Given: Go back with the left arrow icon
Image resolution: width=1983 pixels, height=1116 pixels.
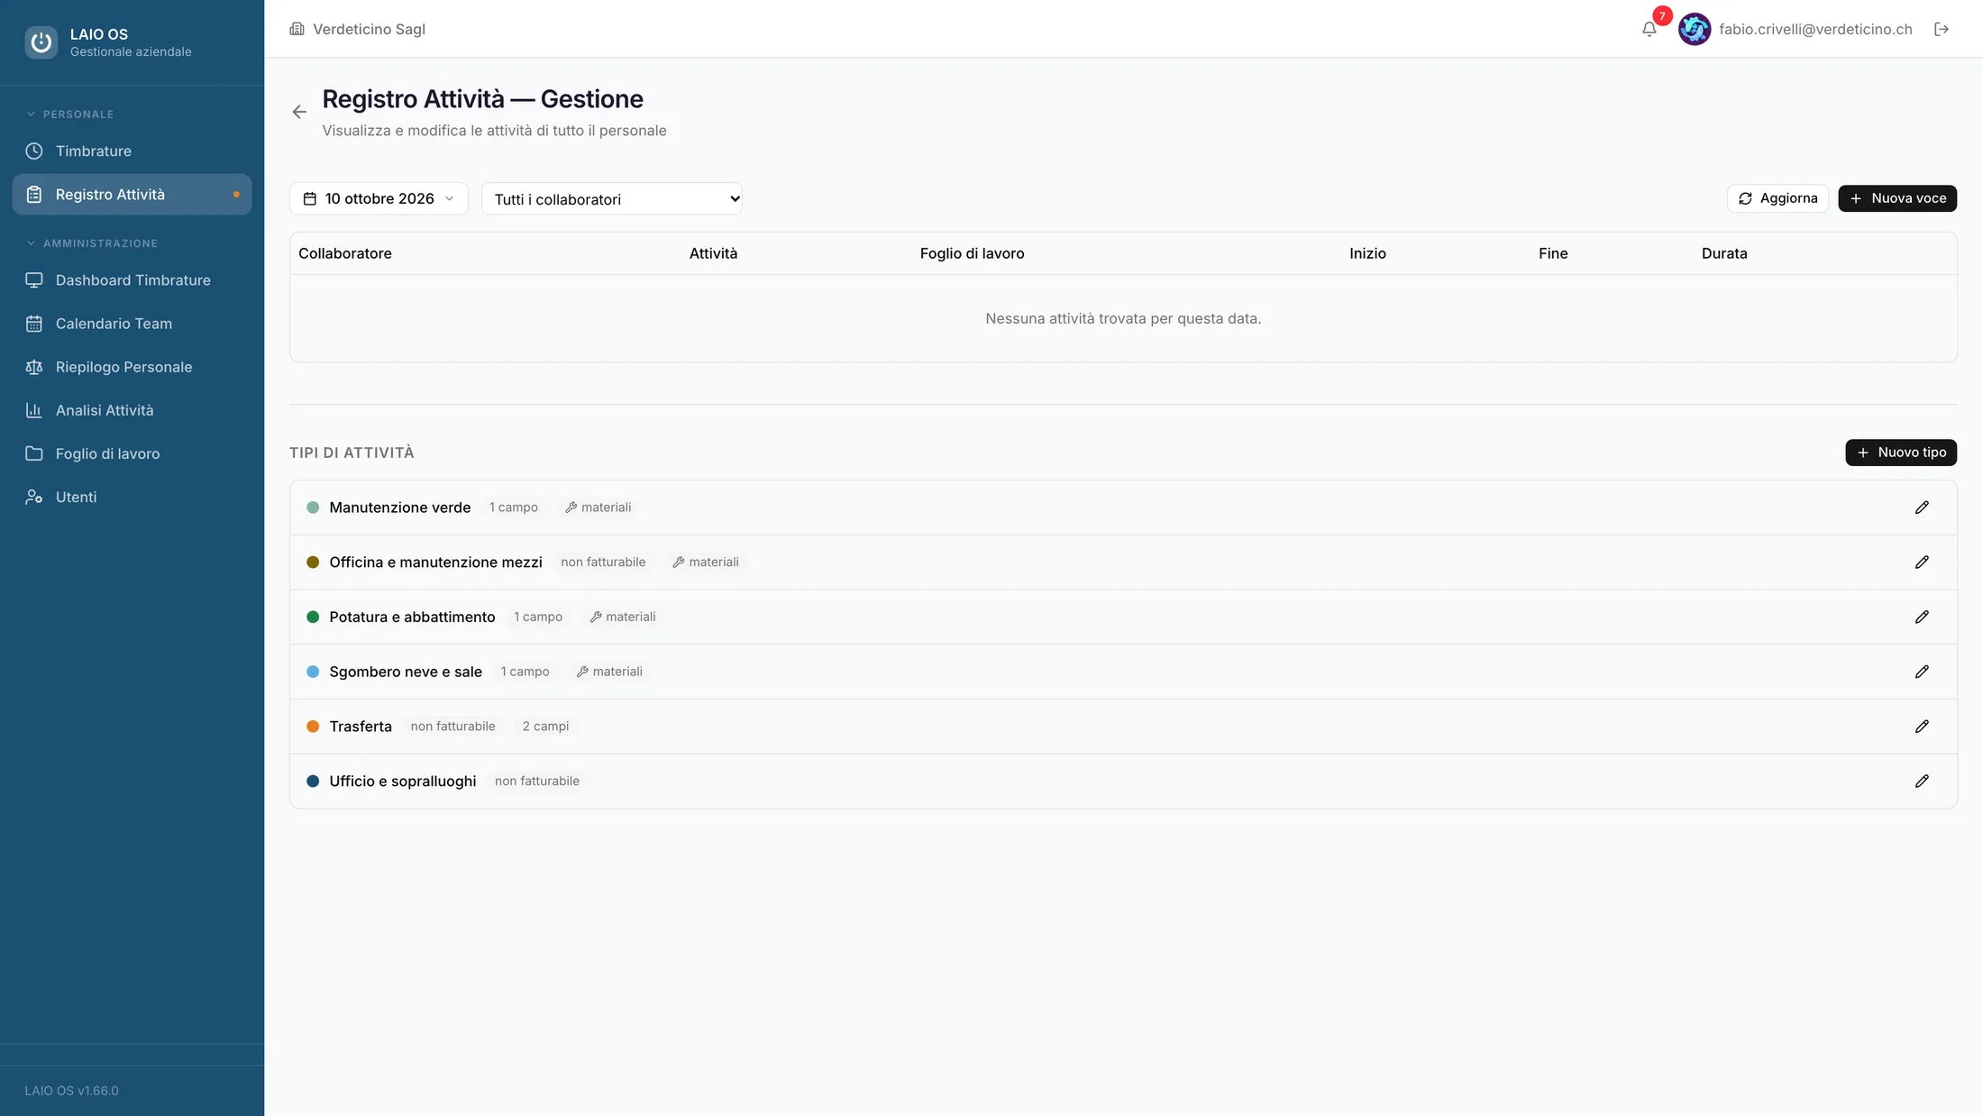Looking at the screenshot, I should 299,112.
